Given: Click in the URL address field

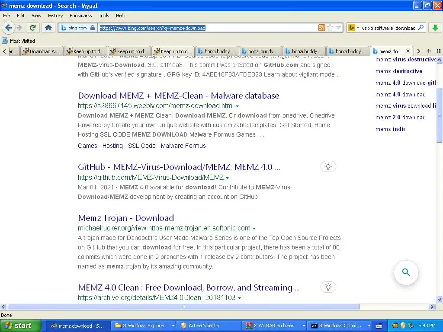Looking at the screenshot, I should coord(208,28).
